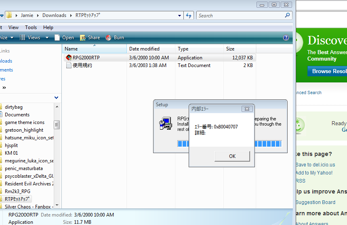
Task: Click the Setup installer computer icon
Action: click(x=166, y=124)
